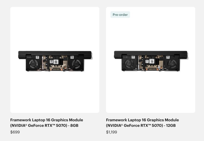Click the black top bar of the 12GB module

point(151,53)
